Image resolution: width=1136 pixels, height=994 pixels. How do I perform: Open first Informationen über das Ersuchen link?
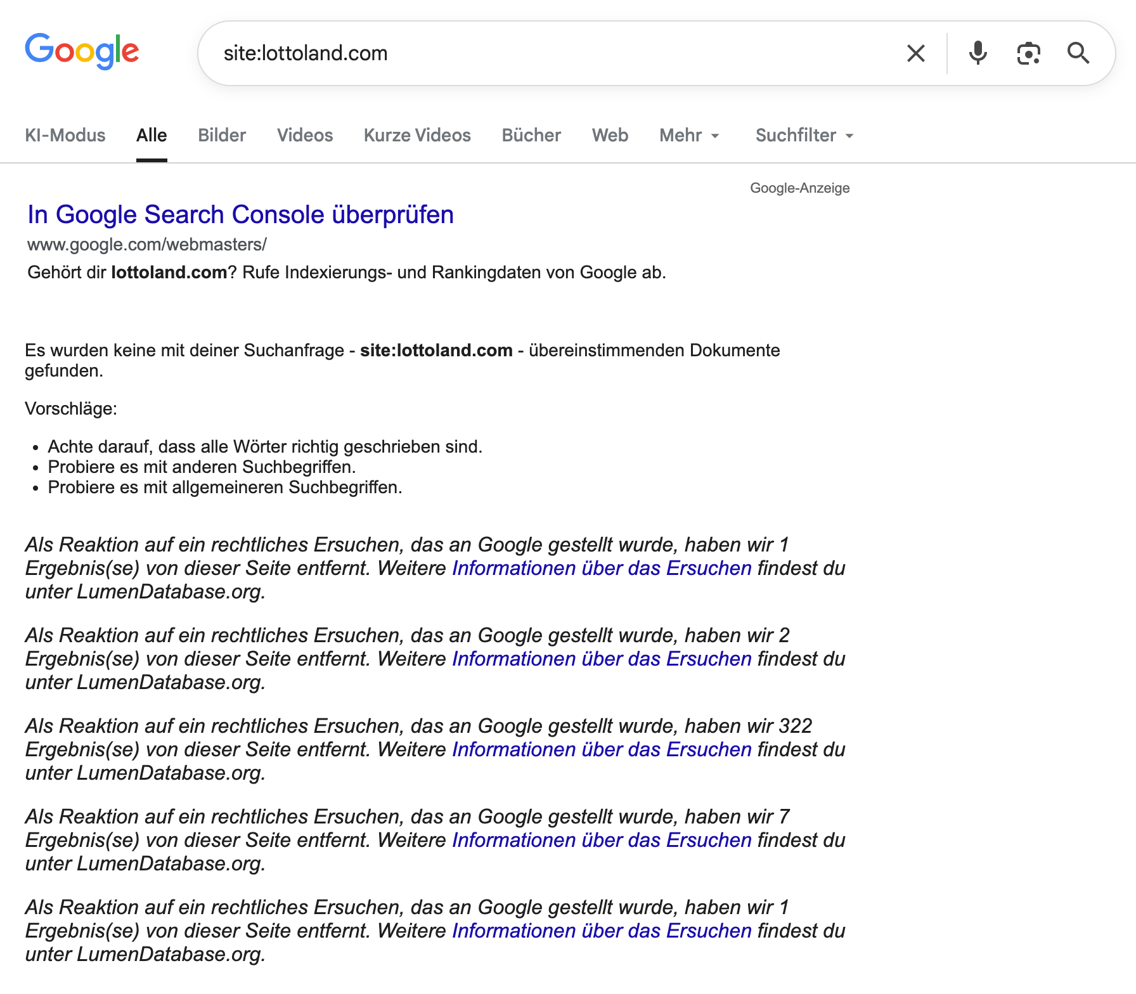pyautogui.click(x=600, y=568)
